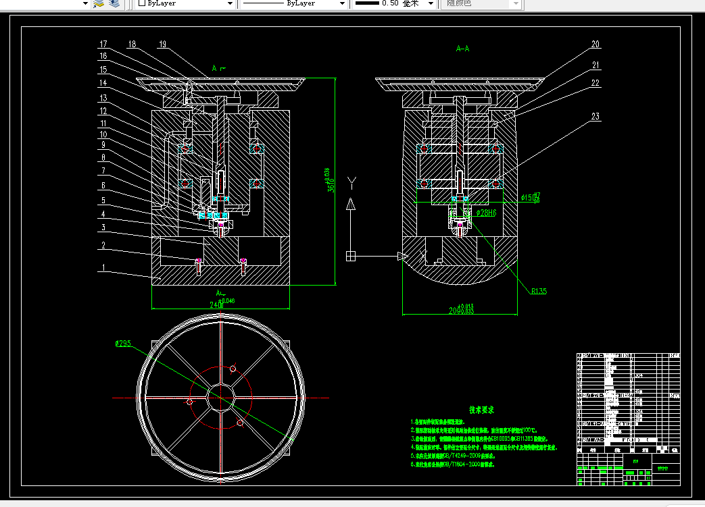This screenshot has height=507, width=705.
Task: Select the UCS origin square icon
Action: click(351, 257)
